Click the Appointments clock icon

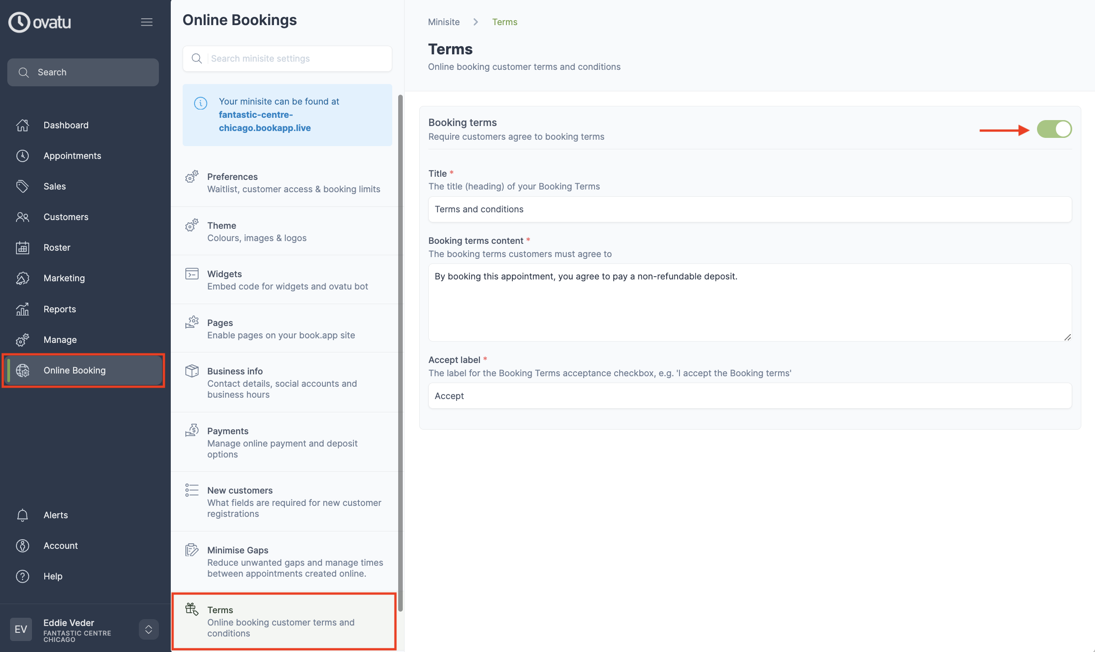pos(22,156)
